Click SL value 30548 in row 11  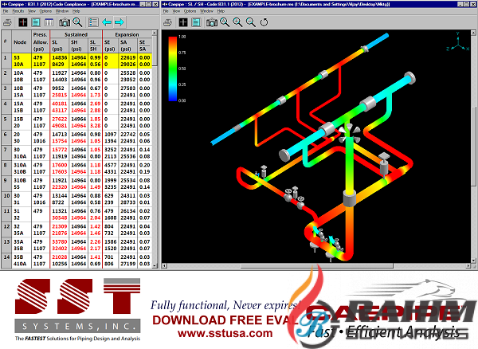60,218
